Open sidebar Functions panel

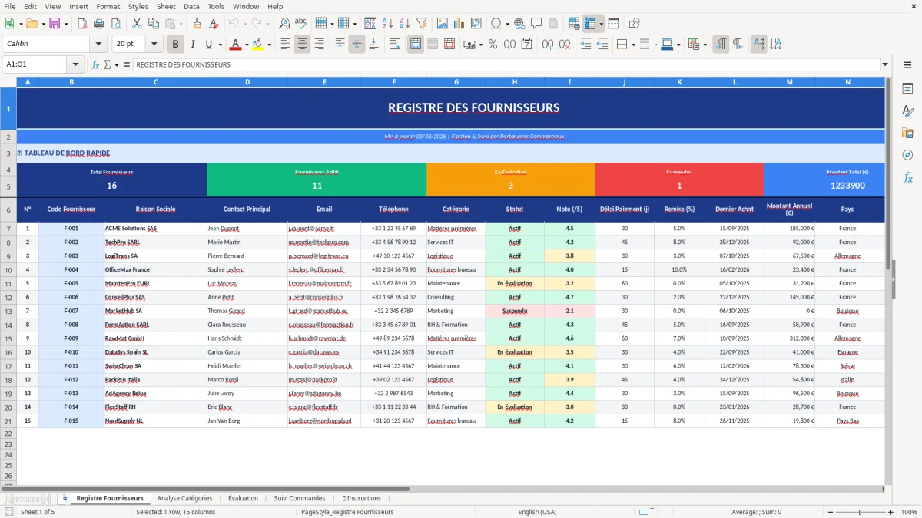[x=907, y=177]
